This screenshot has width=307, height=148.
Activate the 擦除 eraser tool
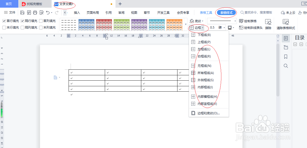click(268, 24)
